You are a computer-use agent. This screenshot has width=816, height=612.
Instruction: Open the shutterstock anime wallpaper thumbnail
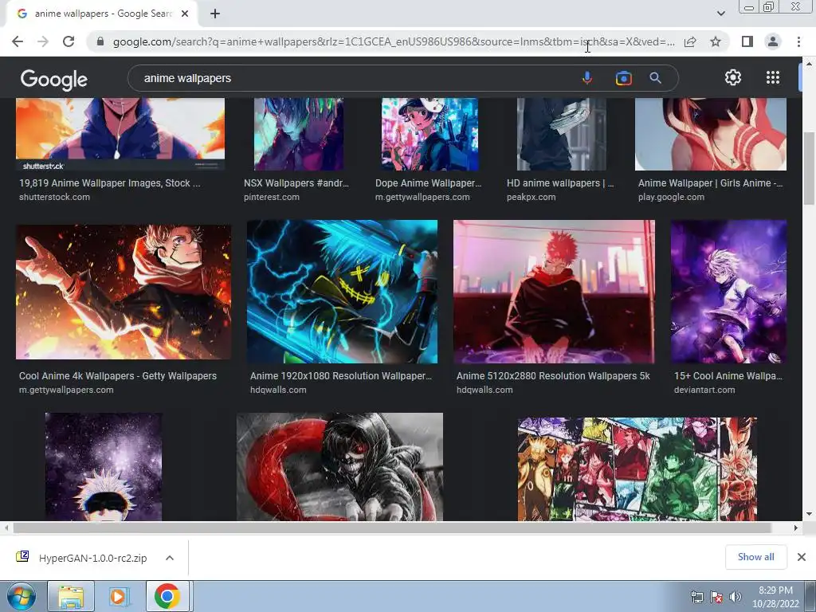(120, 134)
